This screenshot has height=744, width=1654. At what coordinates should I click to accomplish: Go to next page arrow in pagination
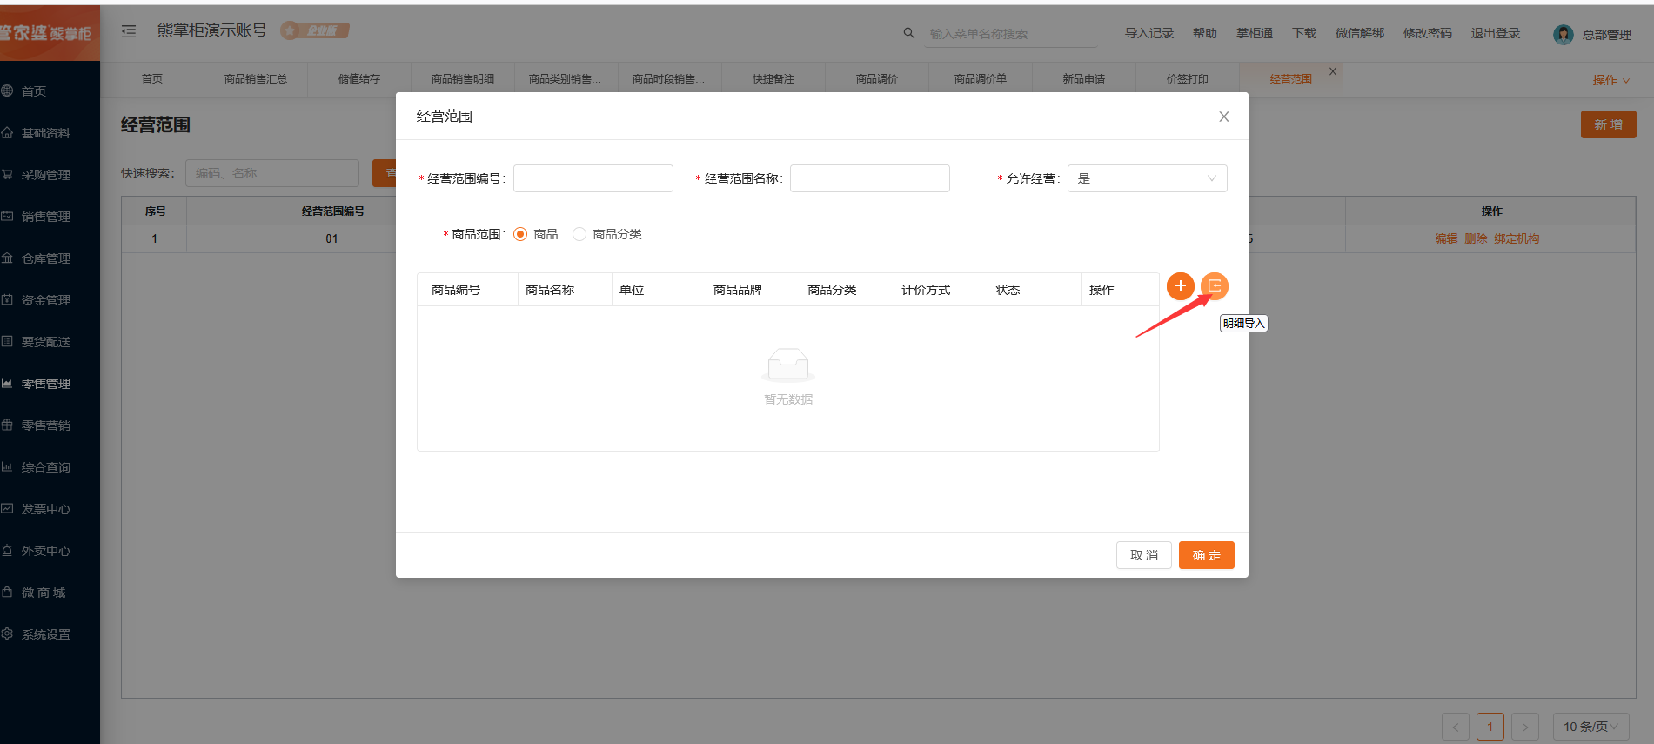click(x=1525, y=727)
